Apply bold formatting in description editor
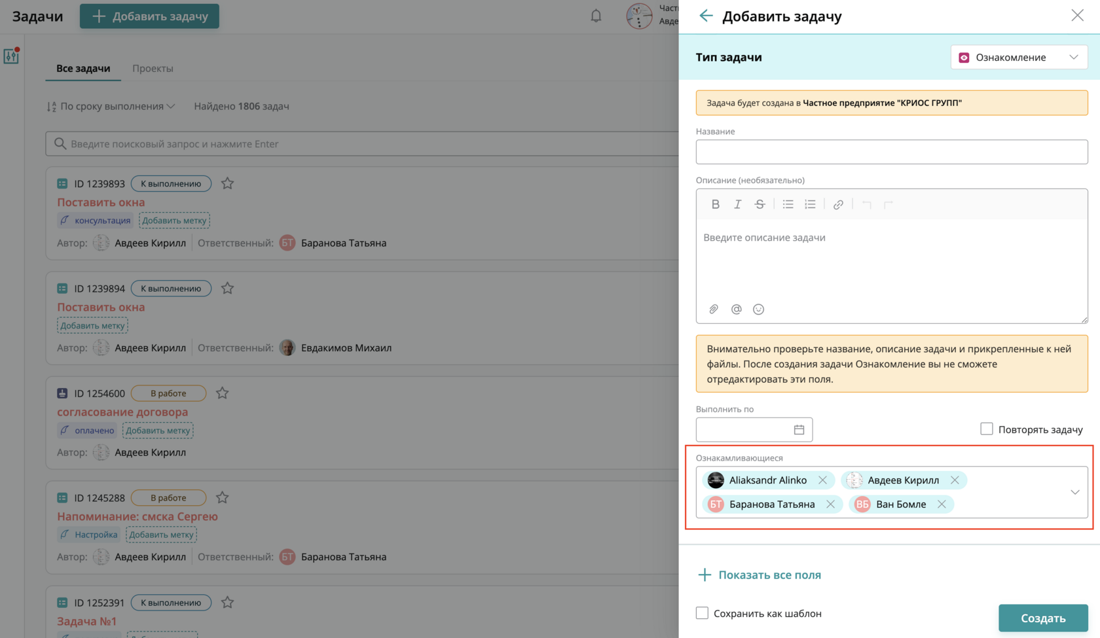Viewport: 1100px width, 638px height. click(716, 205)
